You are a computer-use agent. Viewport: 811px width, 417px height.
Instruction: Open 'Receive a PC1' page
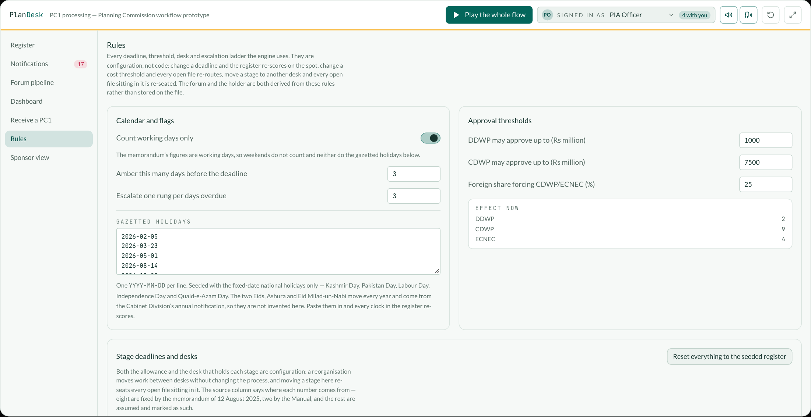click(x=49, y=120)
